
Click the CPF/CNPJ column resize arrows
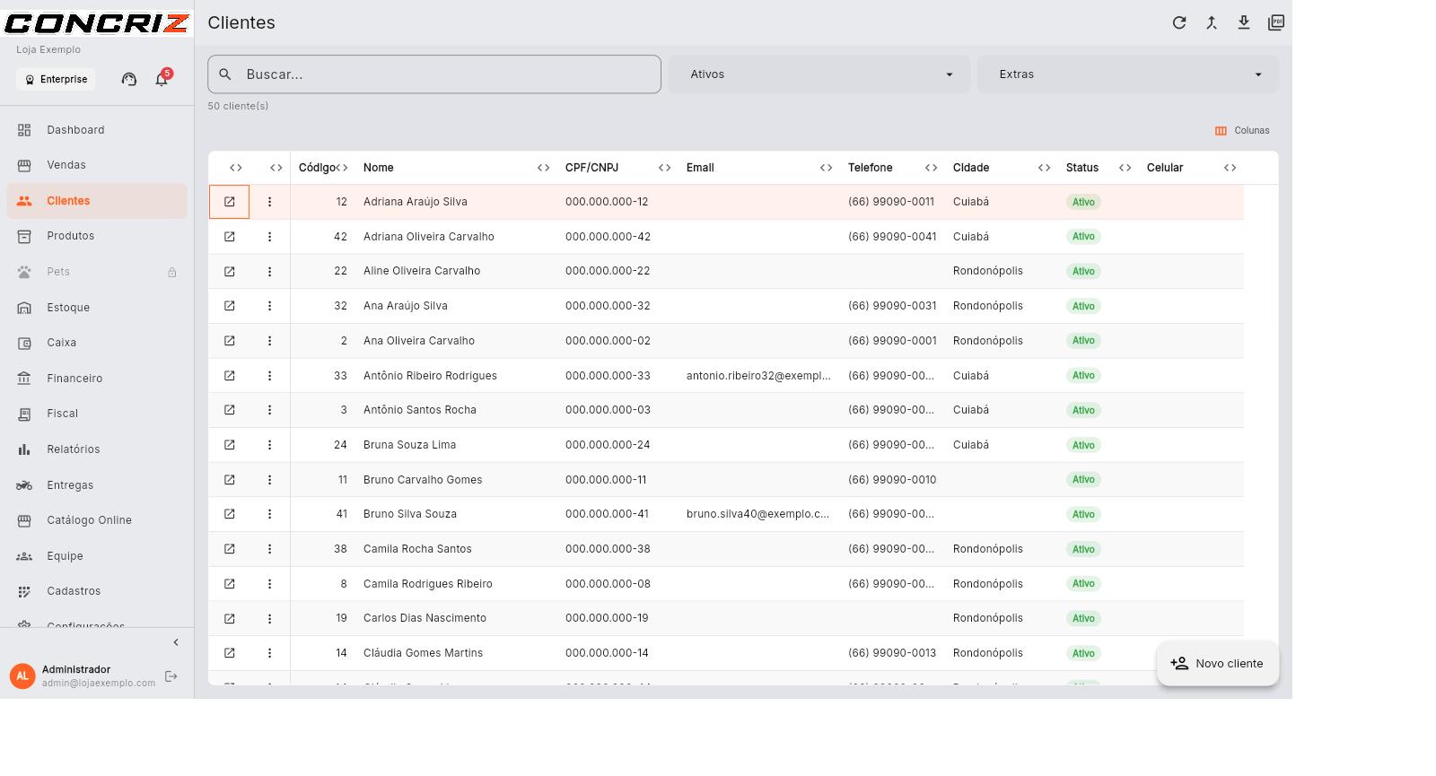pyautogui.click(x=665, y=168)
